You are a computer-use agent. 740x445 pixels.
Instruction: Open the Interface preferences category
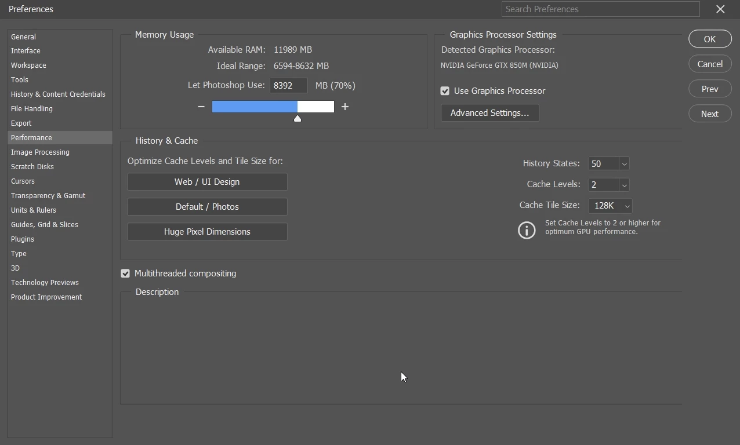pyautogui.click(x=60, y=51)
